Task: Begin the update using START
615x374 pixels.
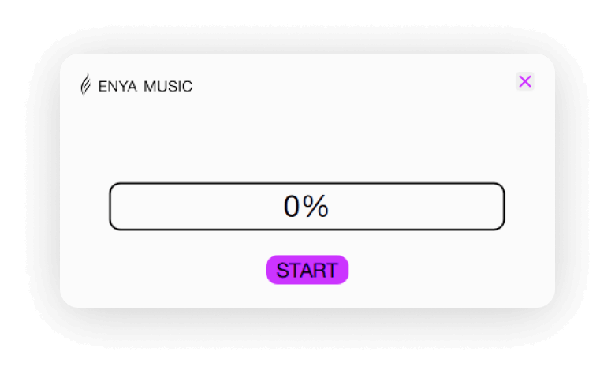Action: click(307, 270)
